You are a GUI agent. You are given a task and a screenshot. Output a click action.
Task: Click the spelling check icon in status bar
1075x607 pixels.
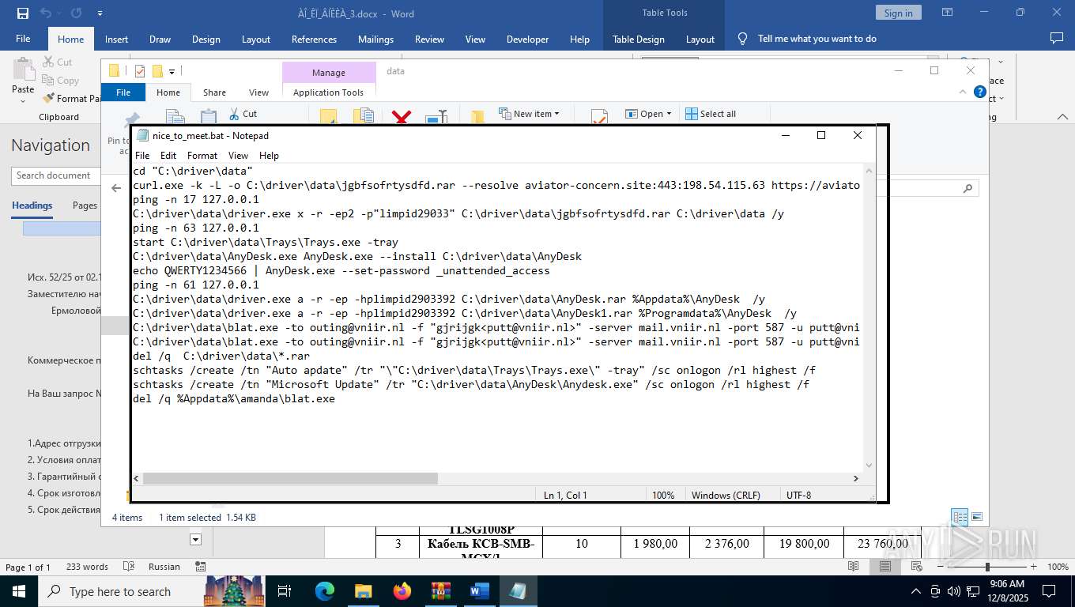(x=129, y=567)
